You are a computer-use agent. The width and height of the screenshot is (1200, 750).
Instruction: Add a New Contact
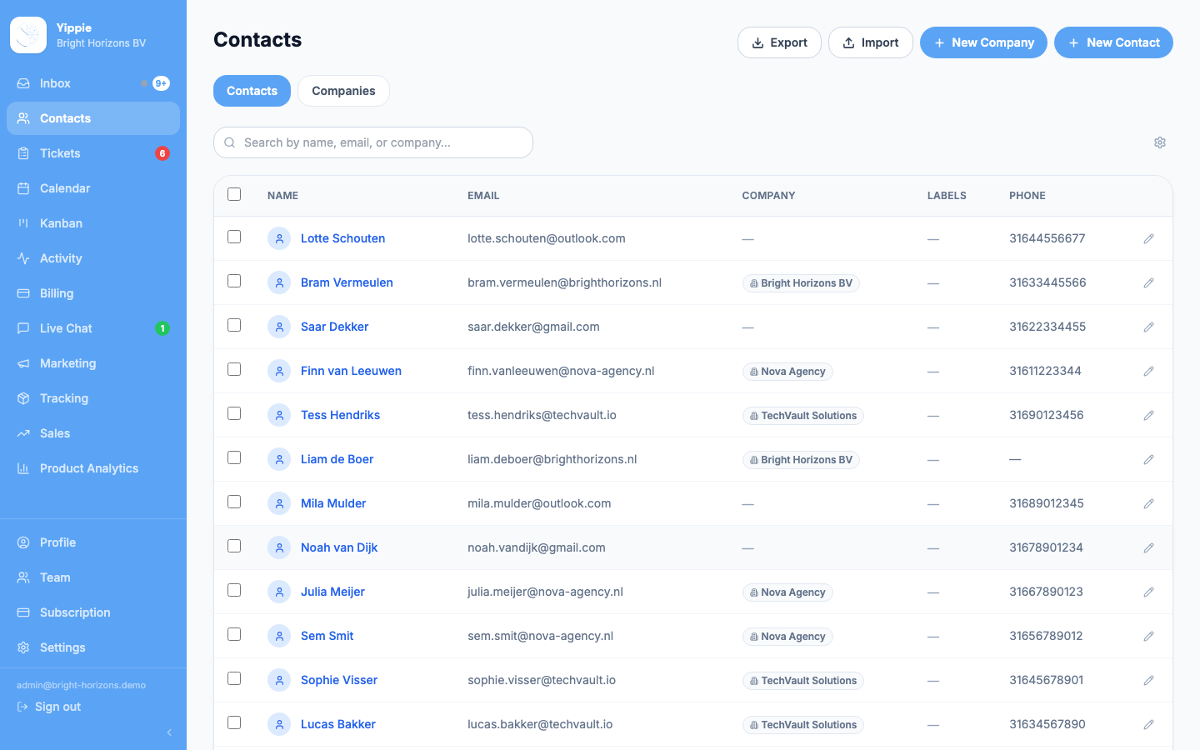pyautogui.click(x=1113, y=42)
